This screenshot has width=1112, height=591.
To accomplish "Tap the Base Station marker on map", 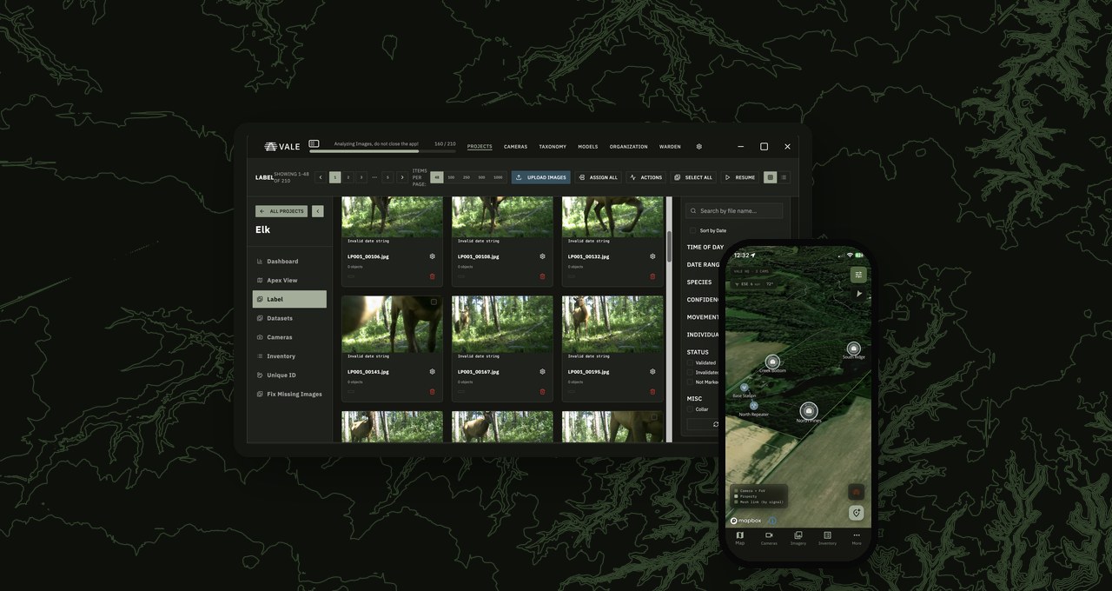I will click(745, 388).
